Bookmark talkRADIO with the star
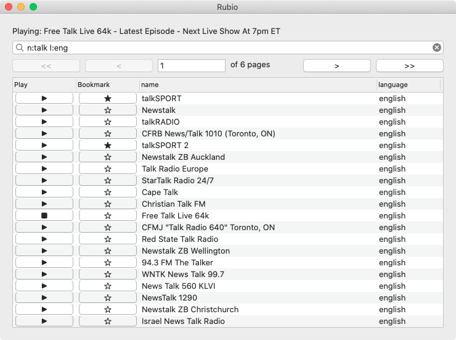Image resolution: width=456 pixels, height=340 pixels. [x=108, y=122]
